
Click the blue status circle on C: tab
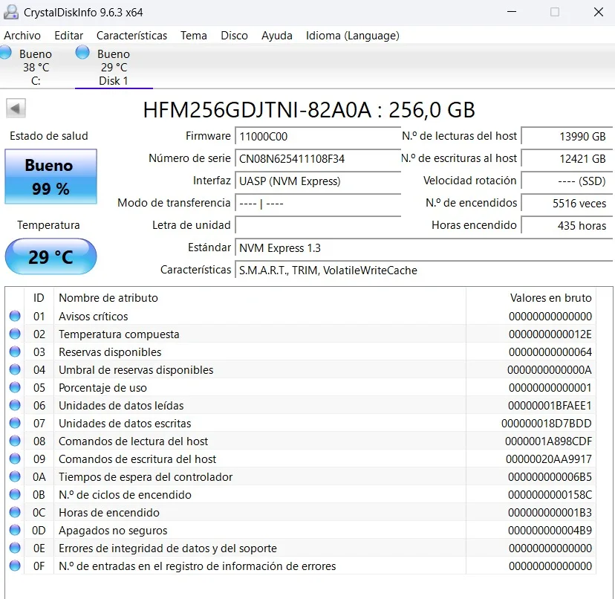tap(4, 52)
